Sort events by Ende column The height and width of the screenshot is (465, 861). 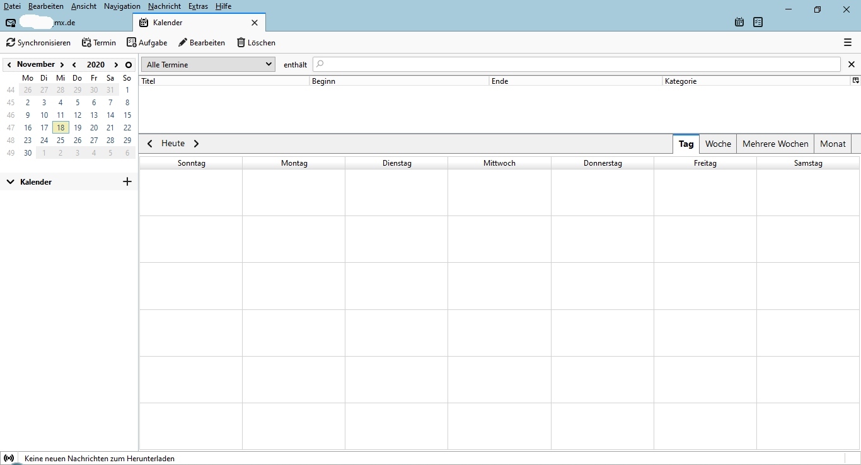[x=575, y=81]
